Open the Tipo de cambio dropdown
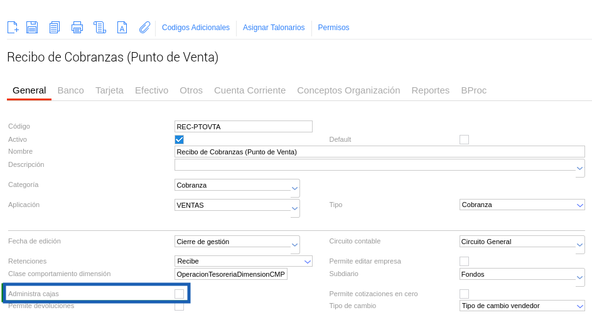The height and width of the screenshot is (315, 592). click(579, 306)
